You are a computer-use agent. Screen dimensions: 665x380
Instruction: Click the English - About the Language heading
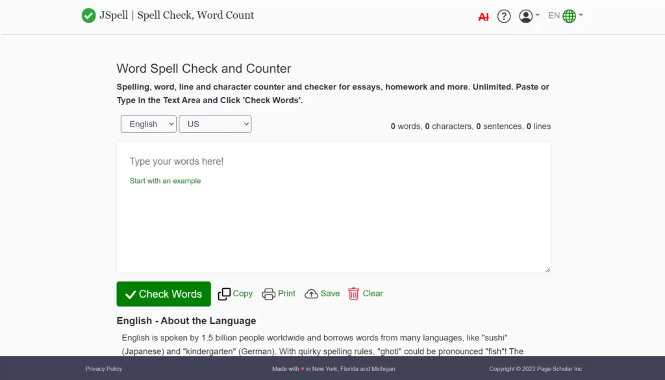186,321
